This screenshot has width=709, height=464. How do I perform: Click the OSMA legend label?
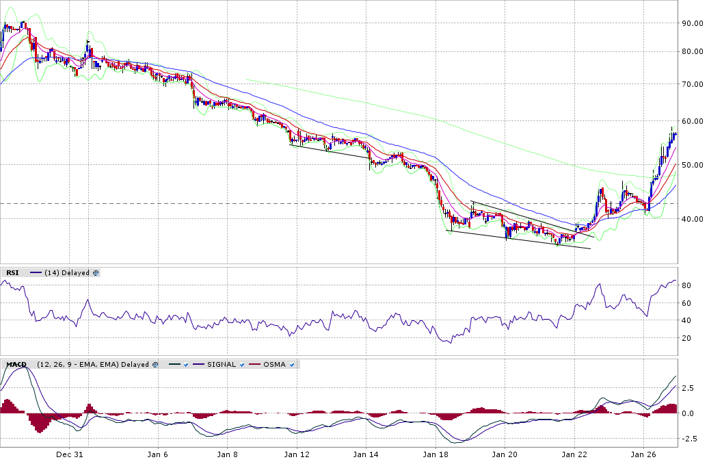tap(274, 364)
